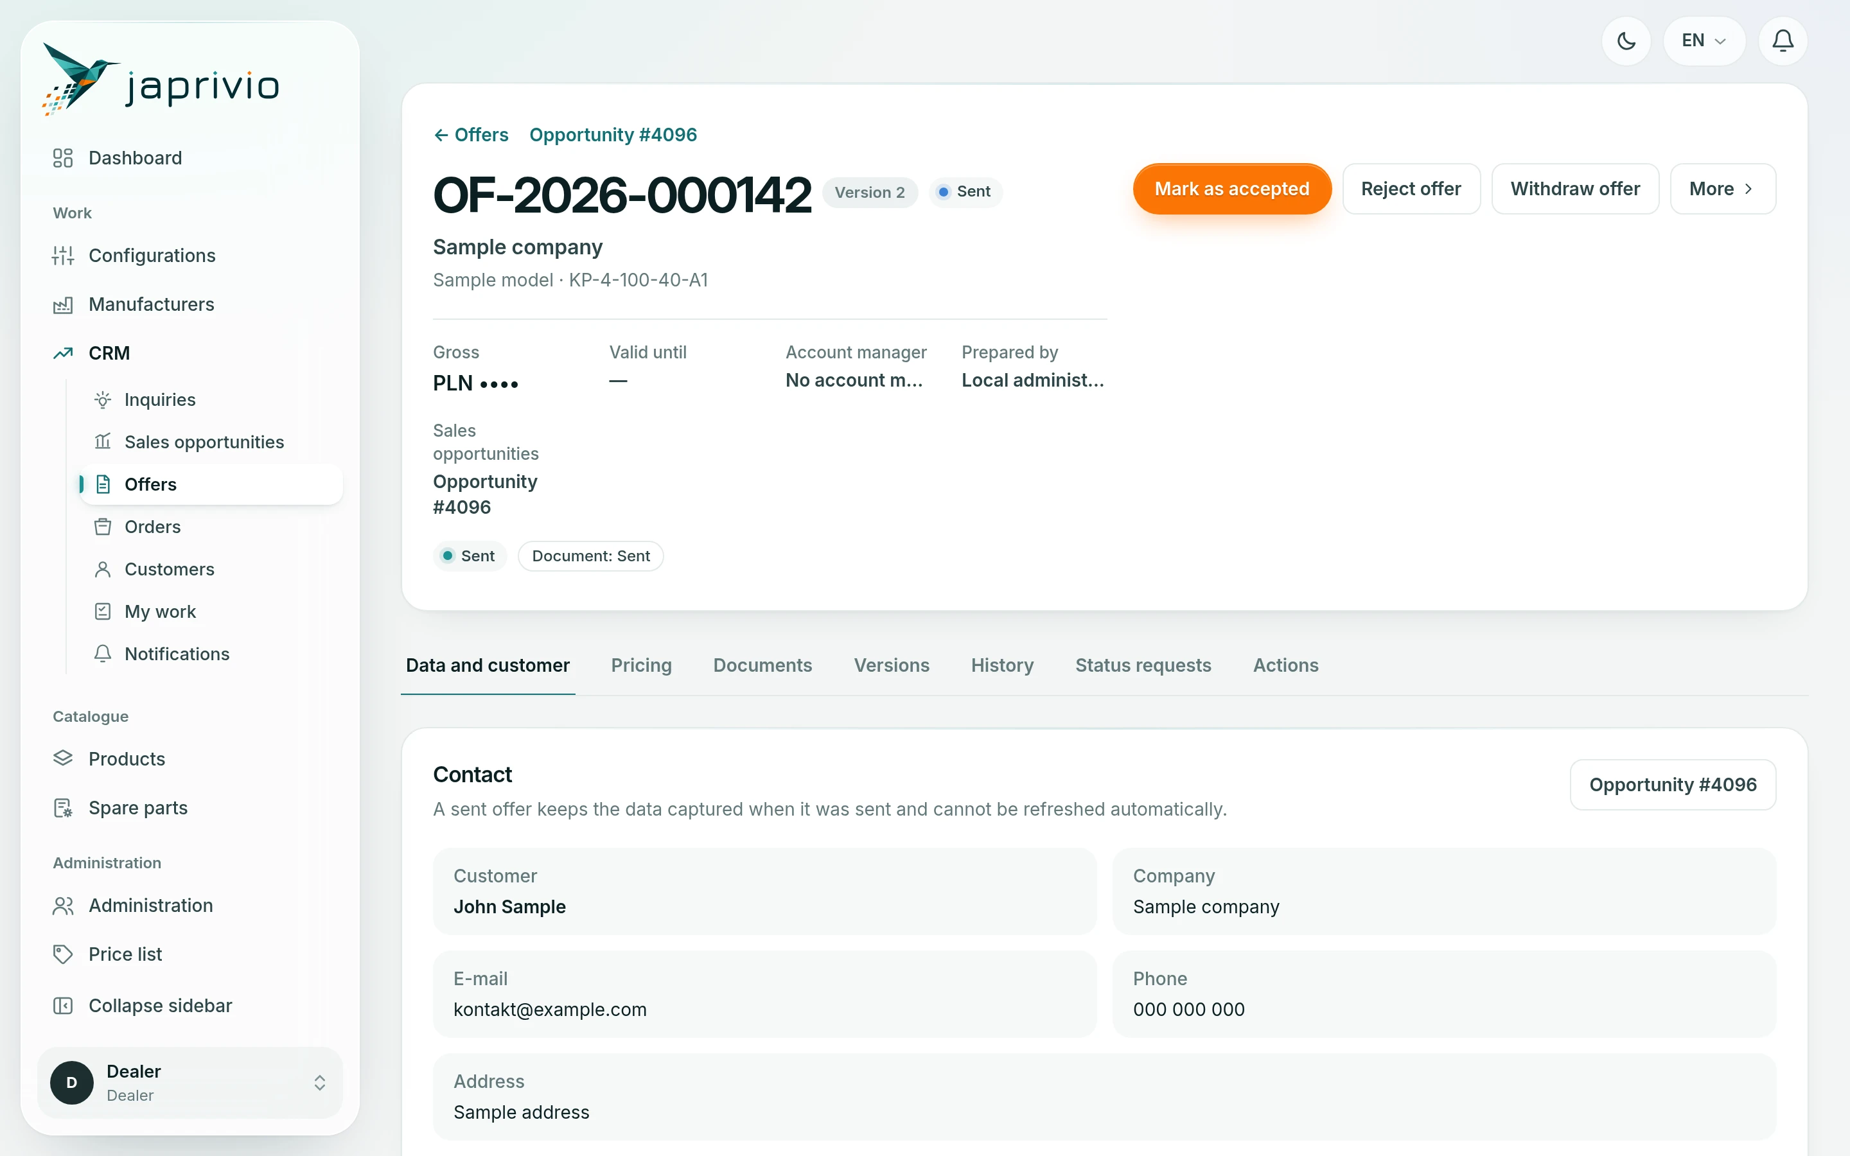Click the Offers document icon
This screenshot has height=1156, width=1850.
[102, 485]
